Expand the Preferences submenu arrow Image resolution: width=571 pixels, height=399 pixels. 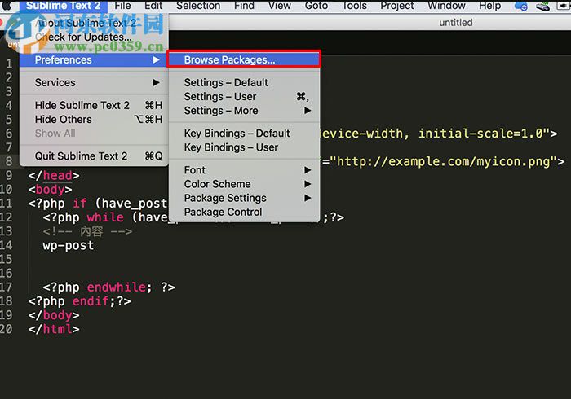coord(156,59)
